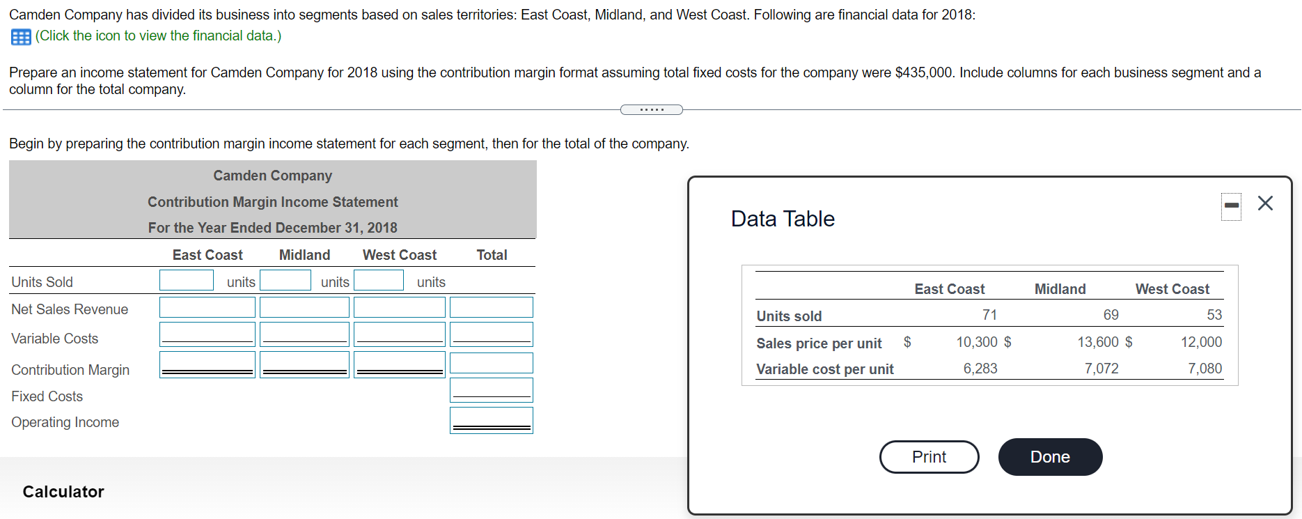This screenshot has height=519, width=1302.
Task: Click 'Contribution Margin Income Statement' title
Action: click(273, 202)
